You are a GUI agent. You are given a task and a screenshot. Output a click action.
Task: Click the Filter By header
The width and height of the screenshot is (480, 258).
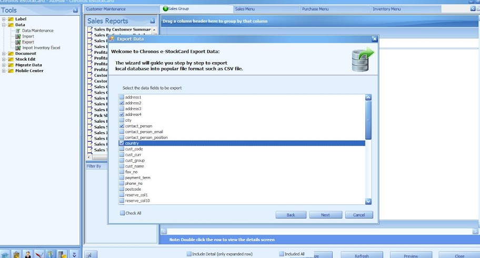tap(96, 166)
